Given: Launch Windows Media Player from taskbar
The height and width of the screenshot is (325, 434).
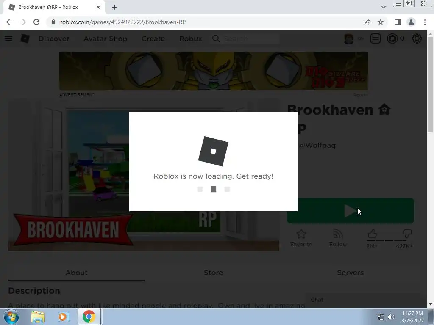Looking at the screenshot, I should (63, 317).
